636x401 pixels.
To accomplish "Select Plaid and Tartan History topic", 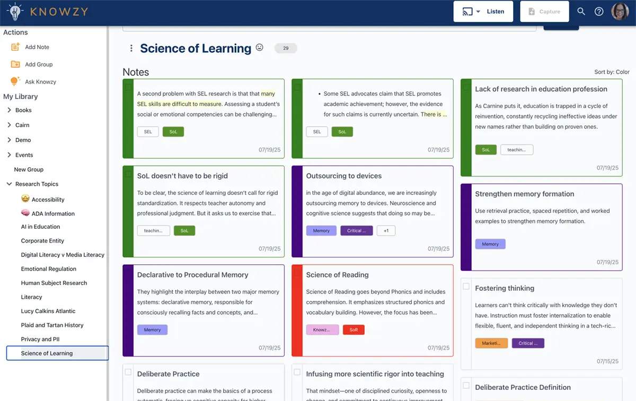I will 52,325.
